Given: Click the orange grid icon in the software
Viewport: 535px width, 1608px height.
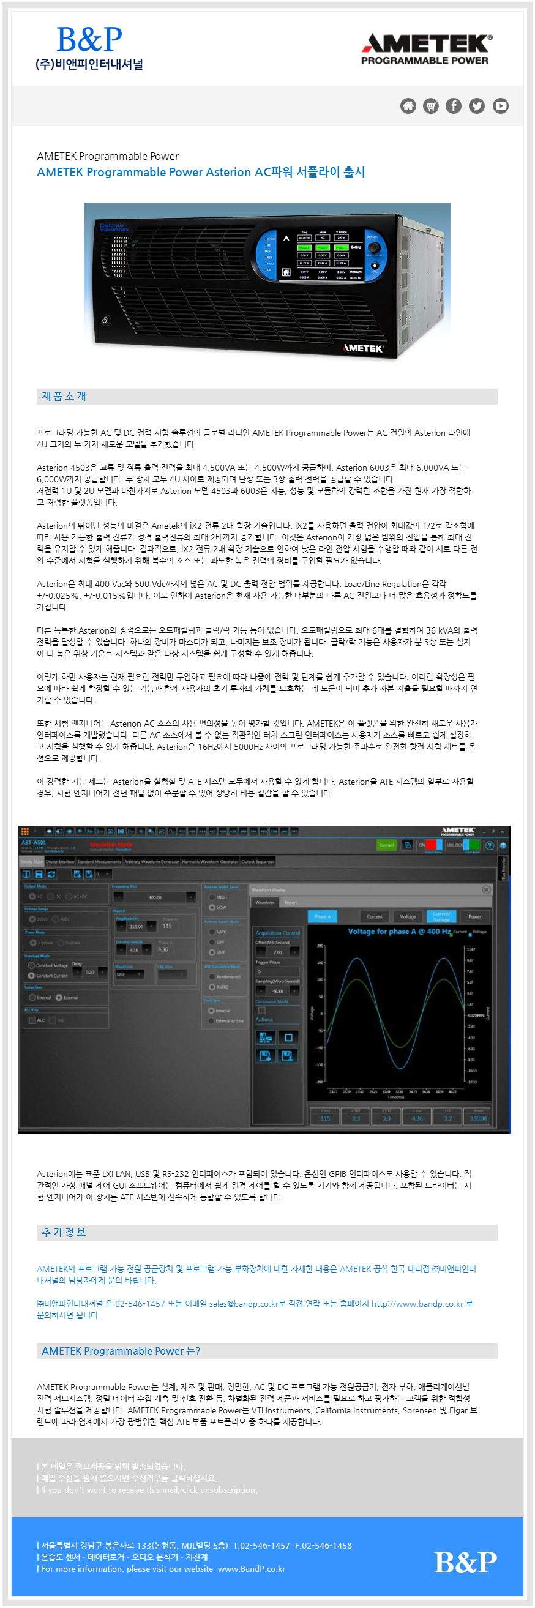Looking at the screenshot, I should (x=25, y=831).
